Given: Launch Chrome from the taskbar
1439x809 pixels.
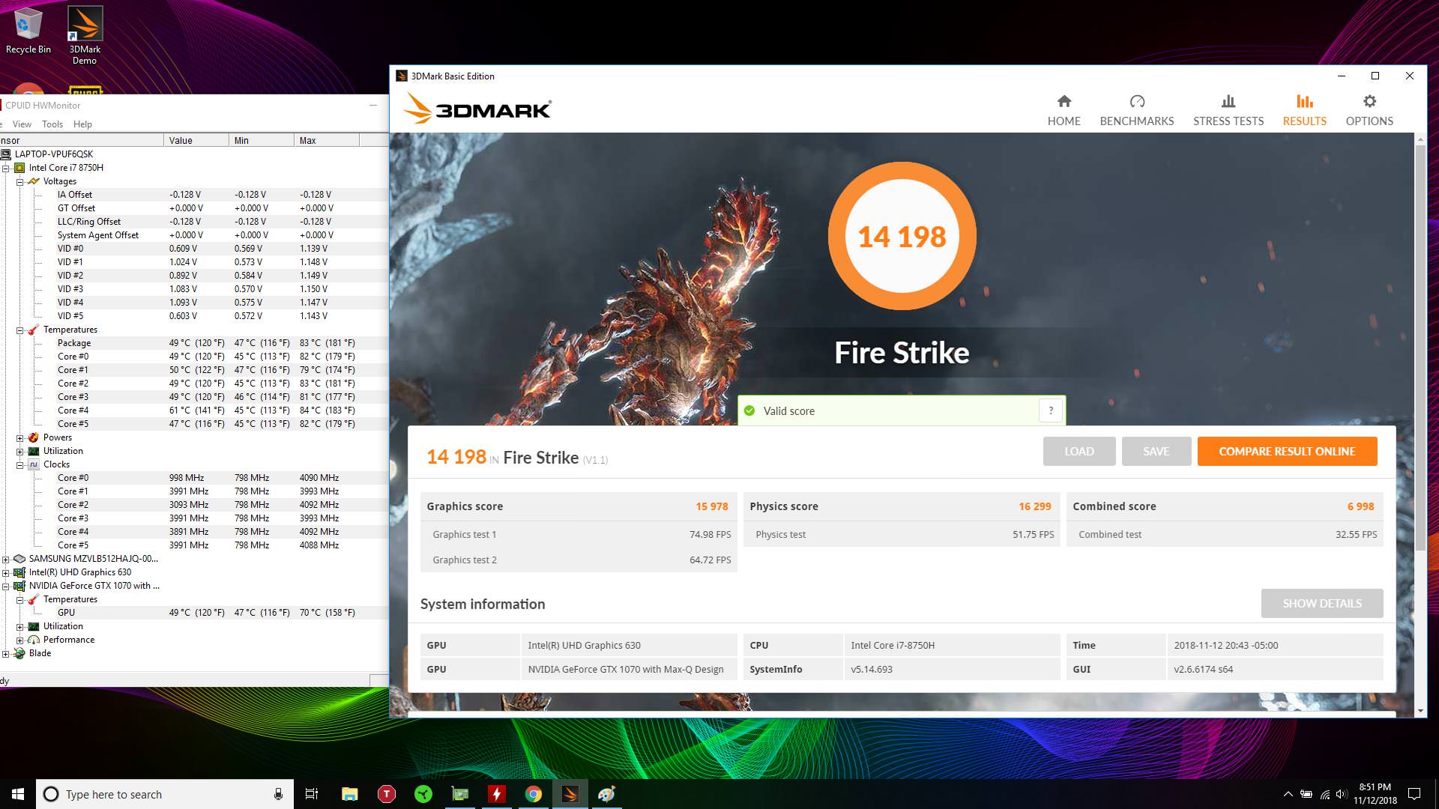Looking at the screenshot, I should click(x=534, y=794).
